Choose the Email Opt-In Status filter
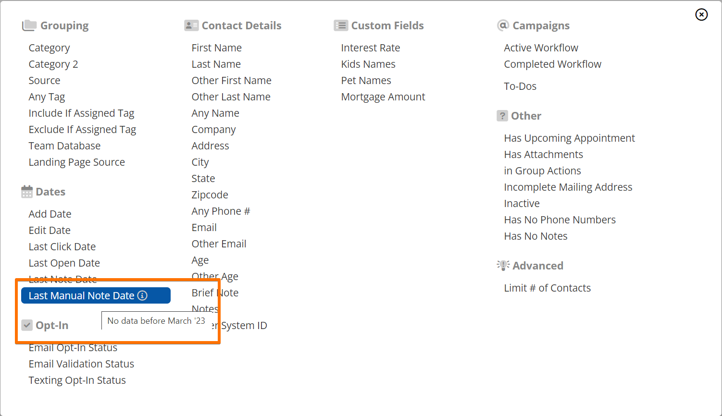 coord(73,347)
